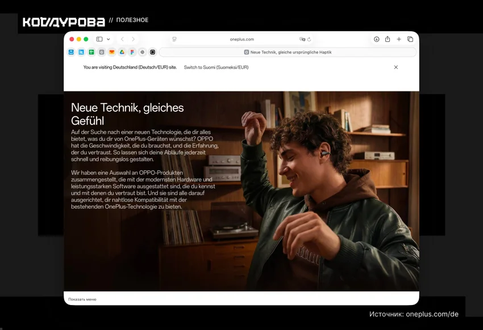The width and height of the screenshot is (483, 330).
Task: Open the page settings icon in address bar
Action: 174,39
